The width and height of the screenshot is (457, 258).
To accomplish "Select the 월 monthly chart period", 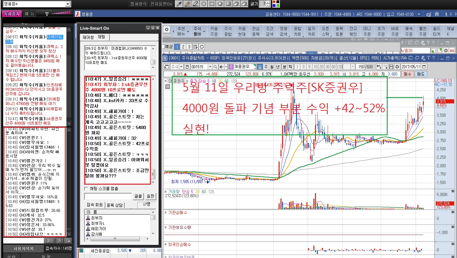I will pos(272,67).
